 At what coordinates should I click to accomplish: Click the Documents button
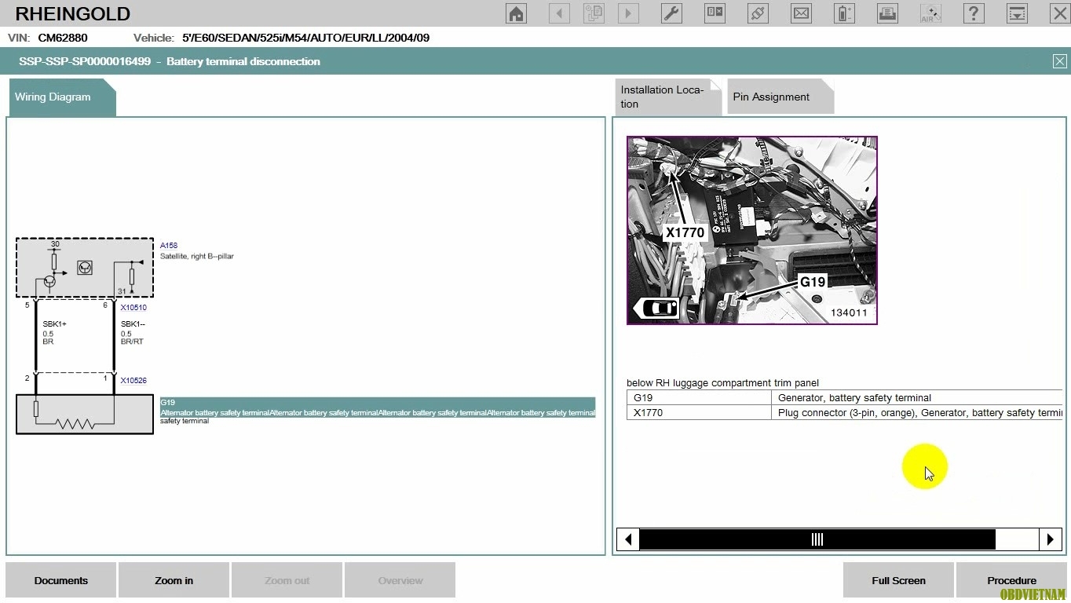point(61,580)
